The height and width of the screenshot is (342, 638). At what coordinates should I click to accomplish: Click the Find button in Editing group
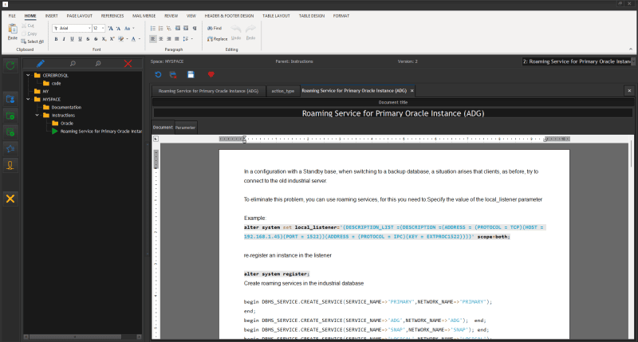215,28
